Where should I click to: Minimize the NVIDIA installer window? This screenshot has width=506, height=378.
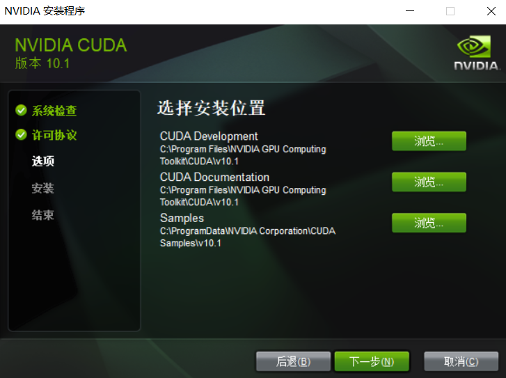[x=410, y=11]
